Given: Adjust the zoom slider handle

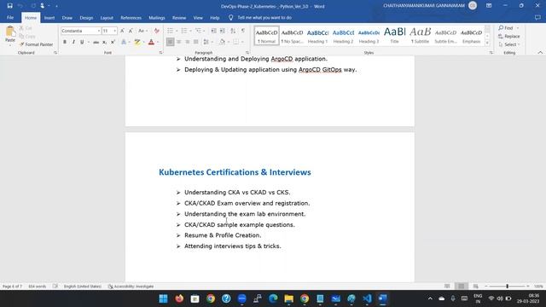Looking at the screenshot, I should point(507,287).
